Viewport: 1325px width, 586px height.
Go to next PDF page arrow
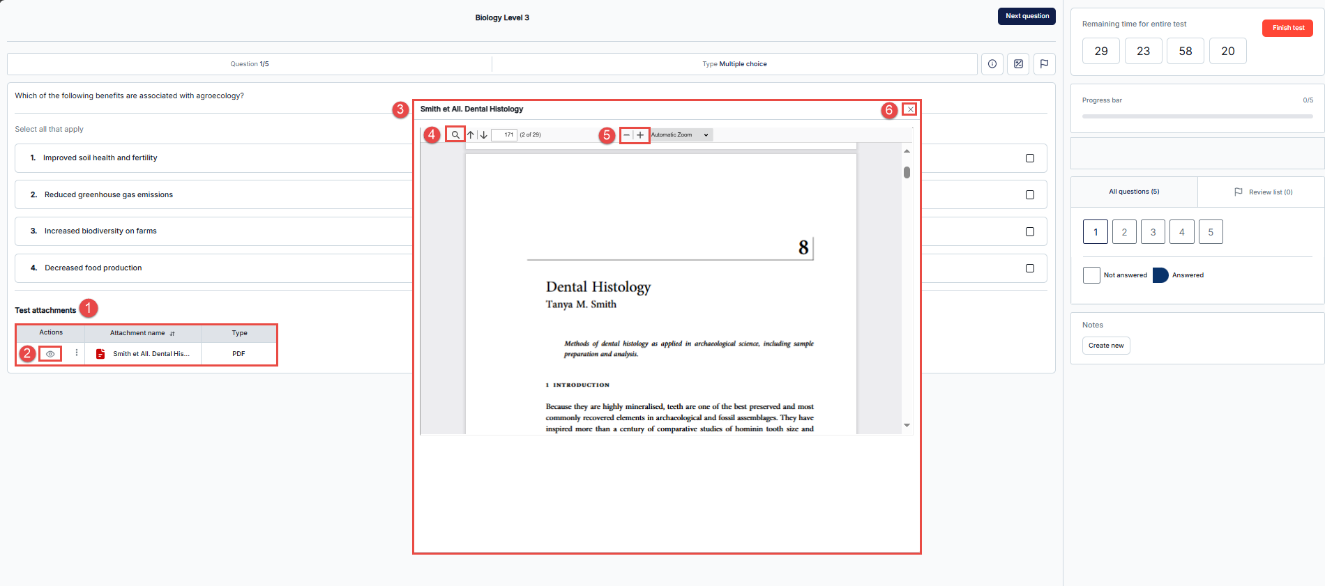tap(483, 135)
